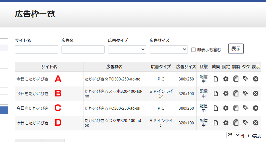
Task: Select たかいびき☆スマホ320-100-ad-ok slot name
Action: tap(113, 123)
